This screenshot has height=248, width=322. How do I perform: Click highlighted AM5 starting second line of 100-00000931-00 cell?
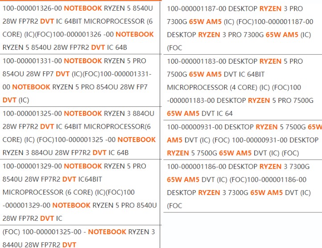[175, 140]
